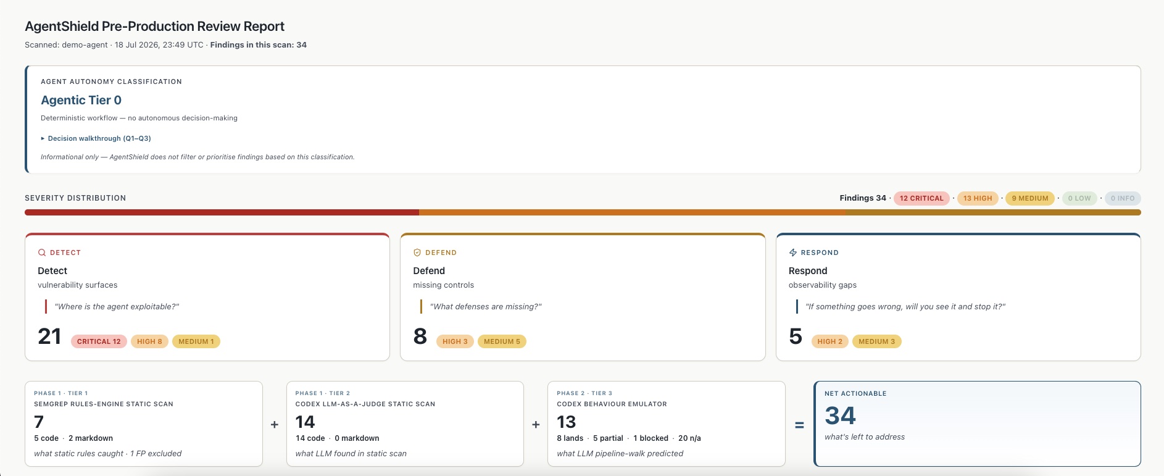Expand the Decision walkthrough (Q1–Q3) disclosure
Image resolution: width=1164 pixels, height=476 pixels.
click(96, 138)
